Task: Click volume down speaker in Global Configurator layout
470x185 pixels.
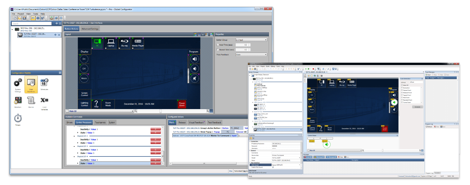Action: tap(194, 69)
